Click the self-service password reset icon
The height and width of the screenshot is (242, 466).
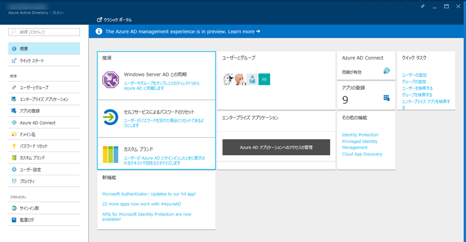coord(111,117)
